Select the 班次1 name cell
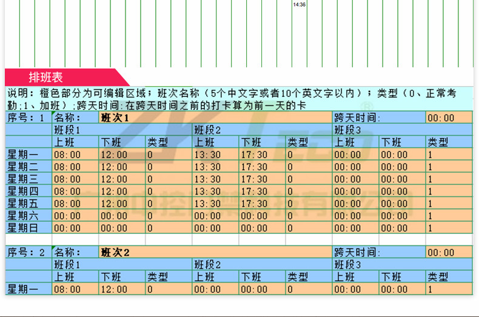This screenshot has height=317, width=479. pos(115,118)
